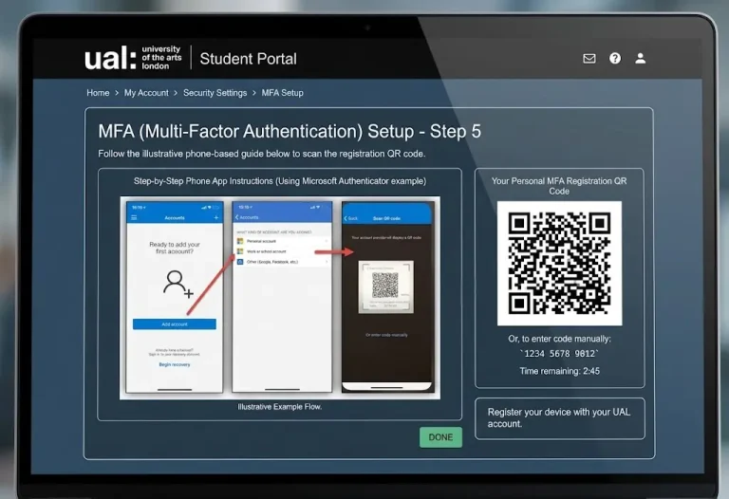
Task: Click the Illustrative Example Flow caption
Action: (x=279, y=407)
